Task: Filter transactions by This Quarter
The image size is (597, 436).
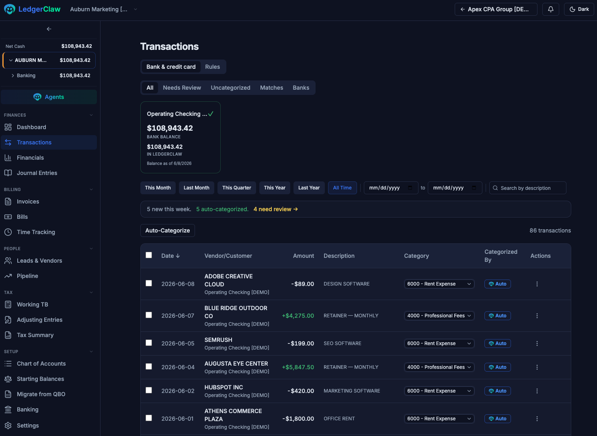Action: [x=236, y=188]
